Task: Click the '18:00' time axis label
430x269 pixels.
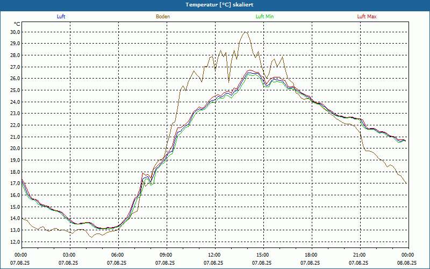Action: click(312, 255)
